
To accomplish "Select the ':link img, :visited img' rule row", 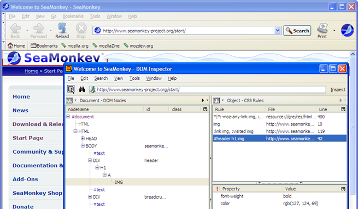I will pyautogui.click(x=280, y=131).
